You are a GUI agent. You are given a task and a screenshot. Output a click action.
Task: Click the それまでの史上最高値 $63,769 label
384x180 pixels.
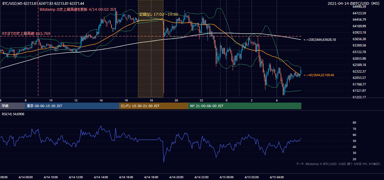click(x=26, y=33)
